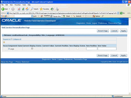Click the page icon in the address bar
The width and height of the screenshot is (131, 98).
point(8,13)
